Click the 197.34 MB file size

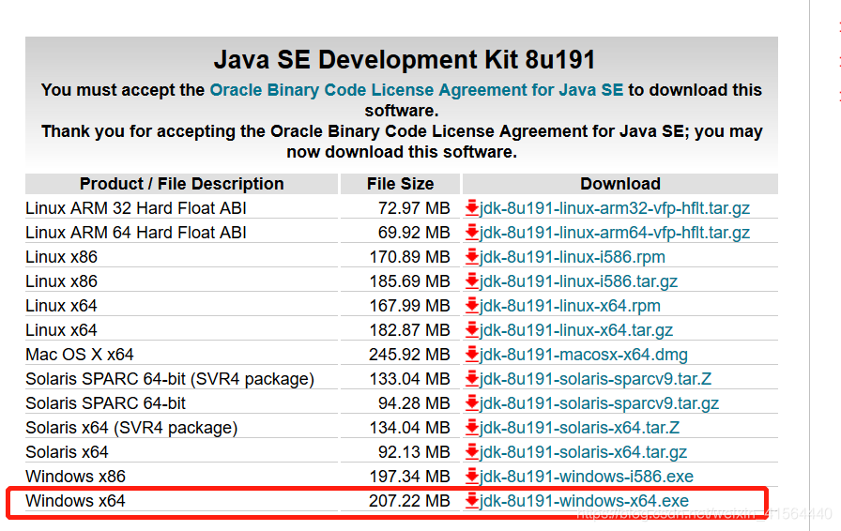[x=409, y=477]
